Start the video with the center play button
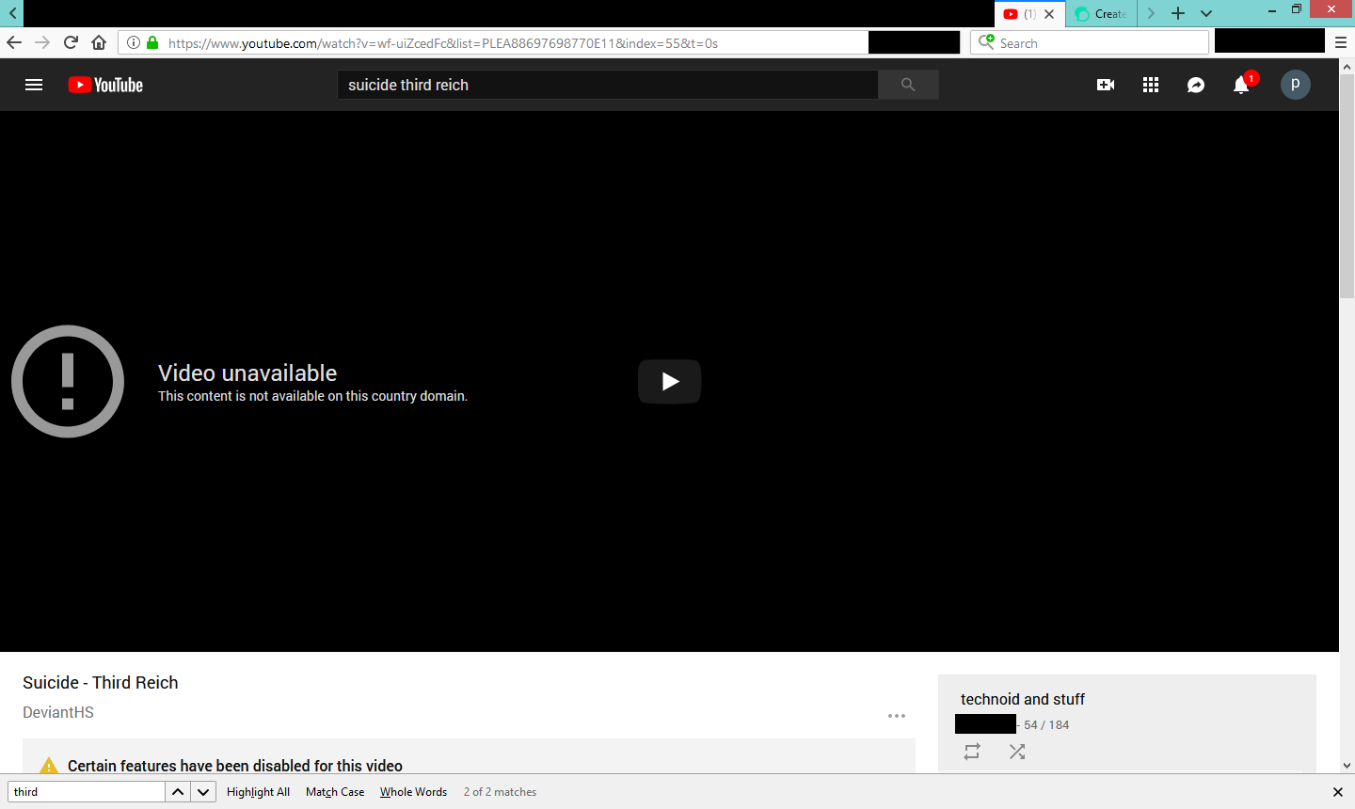Viewport: 1355px width, 809px height. (669, 381)
